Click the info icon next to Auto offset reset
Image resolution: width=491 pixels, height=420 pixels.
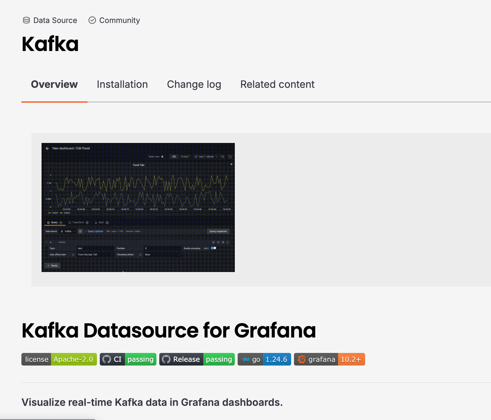[x=73, y=254]
